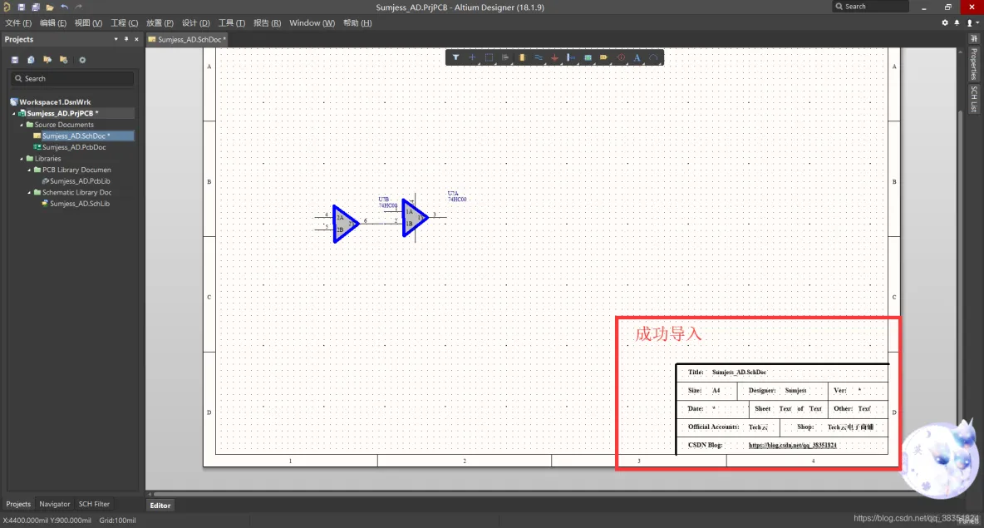Open the Projects panel dropdown arrow
This screenshot has width=984, height=528.
click(116, 39)
